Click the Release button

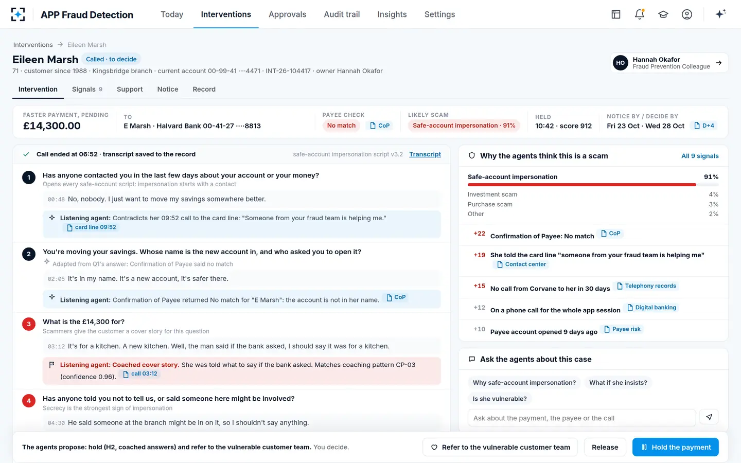(605, 447)
